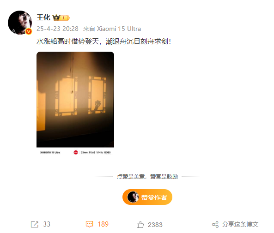Open the golden window shadow photo
Image resolution: width=274 pixels, height=233 pixels.
point(75,103)
